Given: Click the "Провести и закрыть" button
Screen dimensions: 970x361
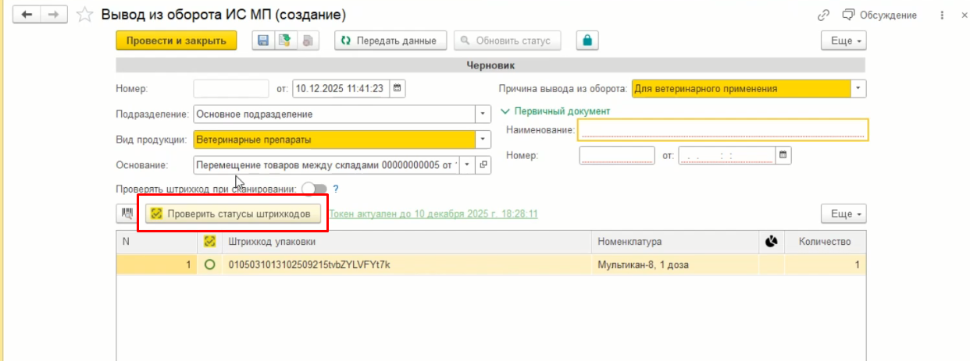Looking at the screenshot, I should pos(176,41).
